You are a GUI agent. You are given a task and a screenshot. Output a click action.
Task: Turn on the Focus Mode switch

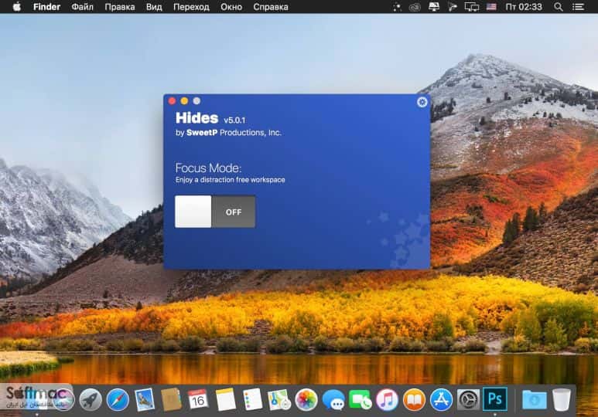[x=215, y=212]
